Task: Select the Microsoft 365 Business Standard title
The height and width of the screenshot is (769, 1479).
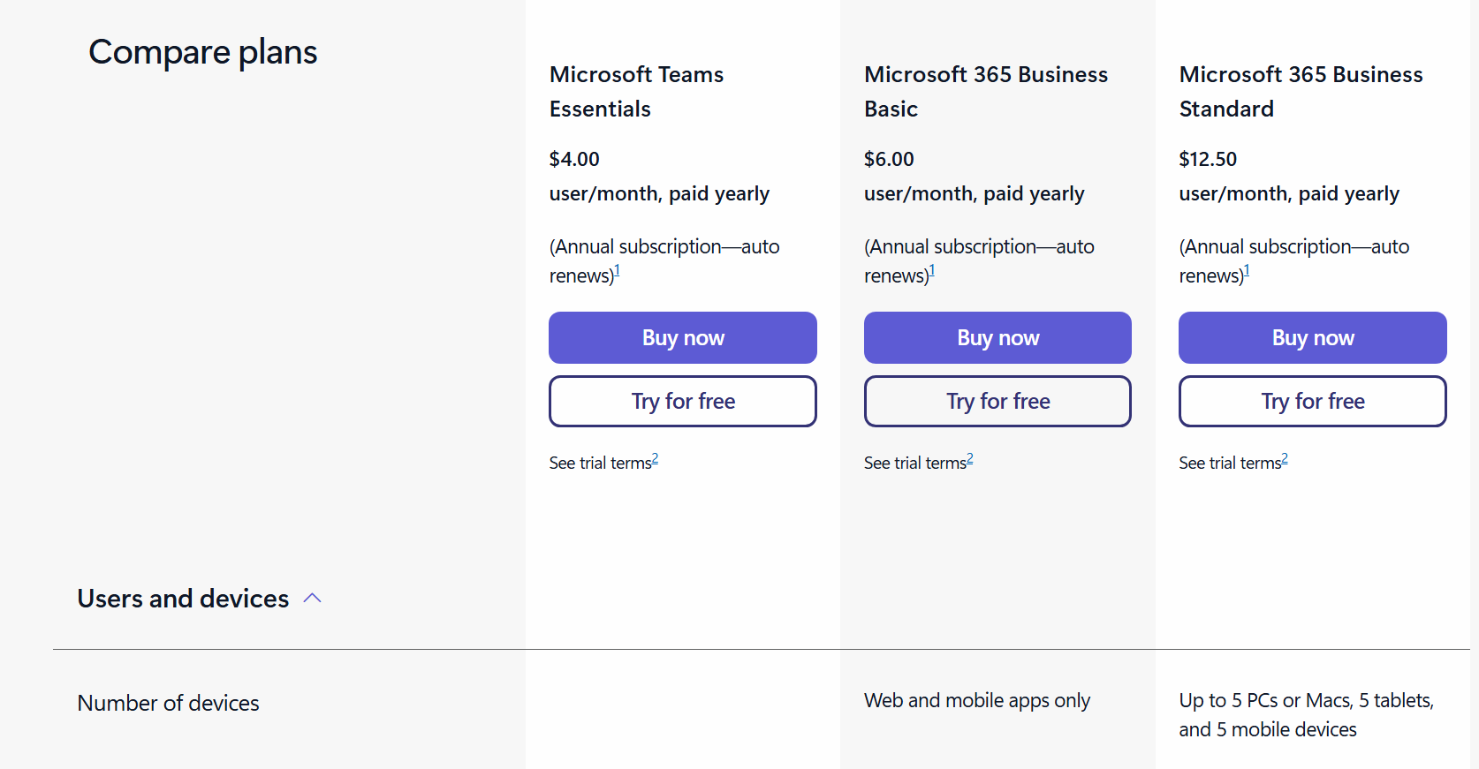Action: tap(1301, 91)
